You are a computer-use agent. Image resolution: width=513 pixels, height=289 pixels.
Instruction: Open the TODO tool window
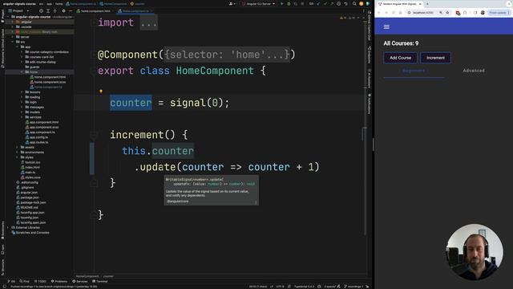pos(40,281)
